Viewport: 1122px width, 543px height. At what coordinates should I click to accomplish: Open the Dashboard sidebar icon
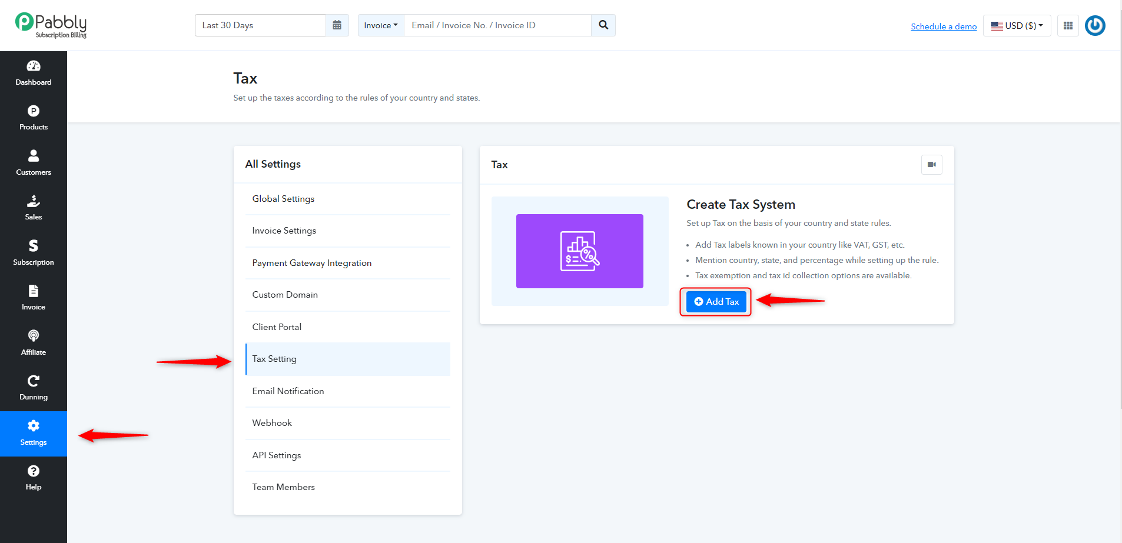[x=34, y=73]
